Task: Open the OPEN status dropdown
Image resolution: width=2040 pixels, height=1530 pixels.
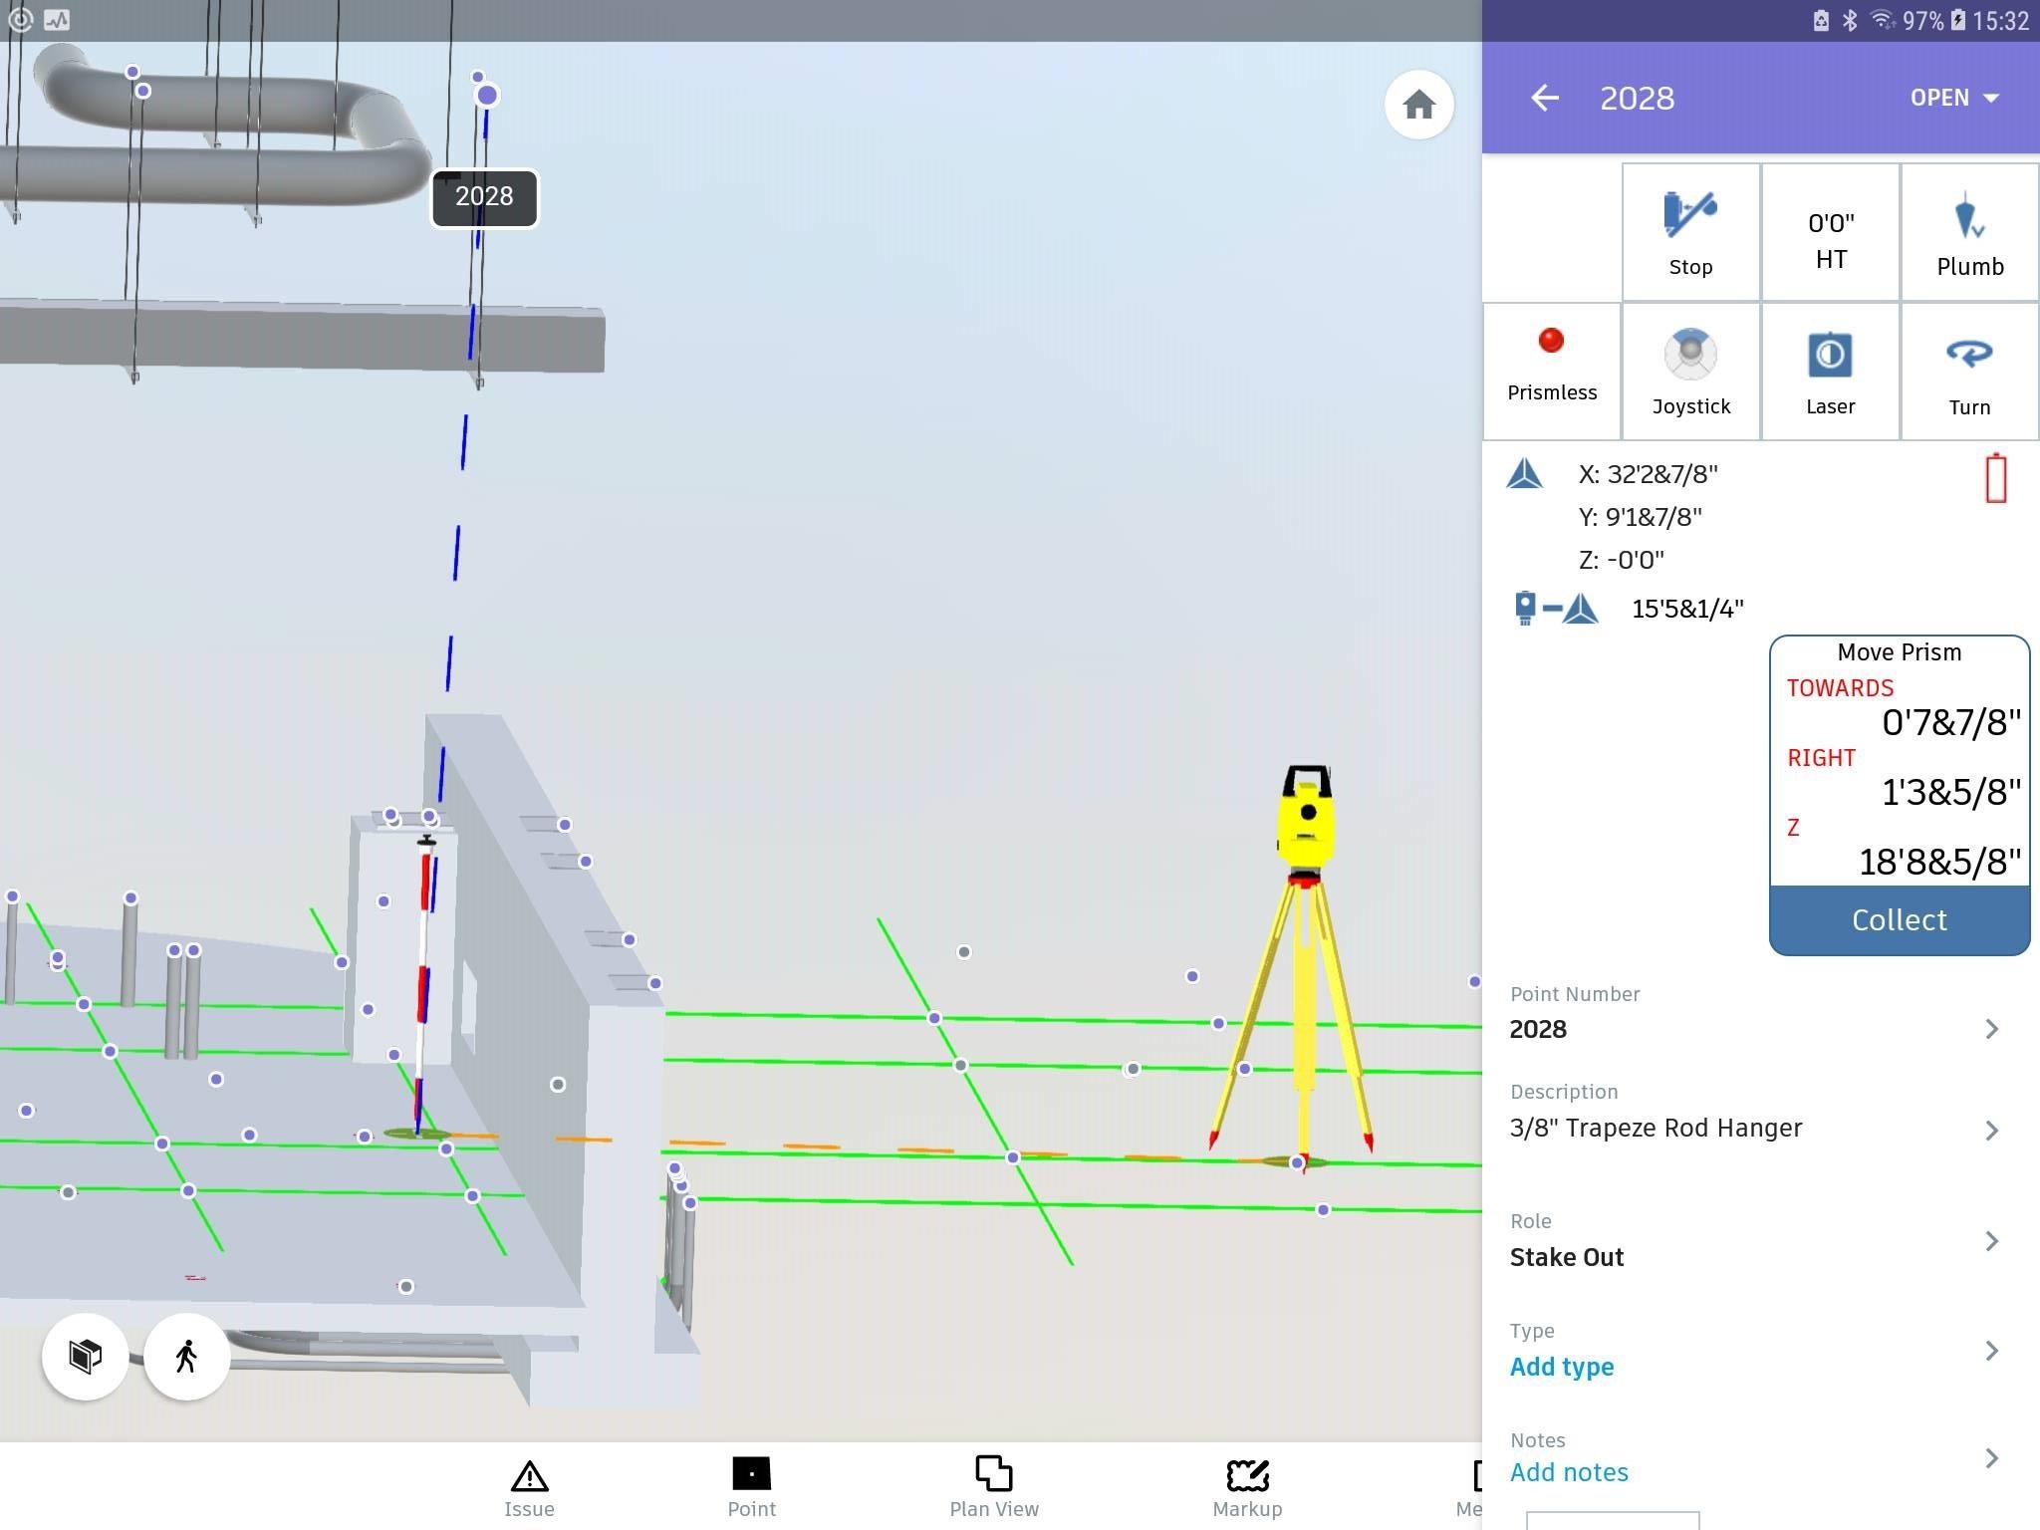Action: pos(1954,98)
